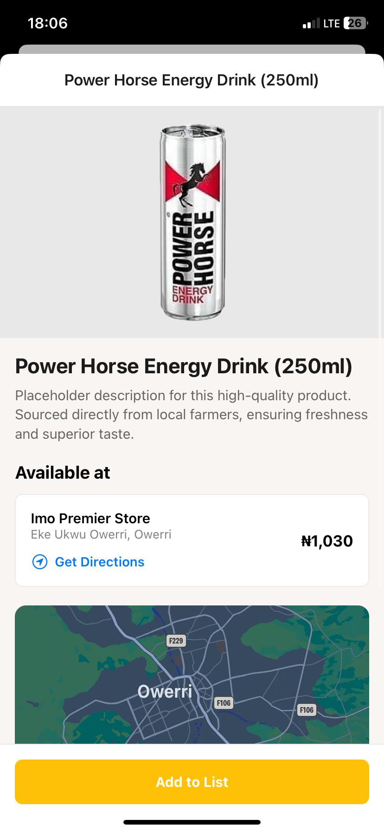Tap the home indicator bar
Screen dimensions: 384x832
pyautogui.click(x=192, y=822)
